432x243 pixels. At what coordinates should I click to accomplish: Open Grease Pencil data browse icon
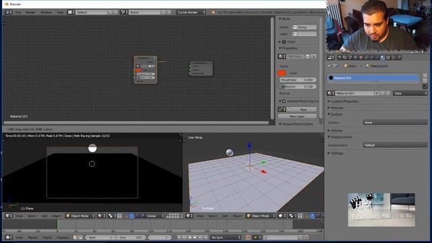(x=281, y=109)
